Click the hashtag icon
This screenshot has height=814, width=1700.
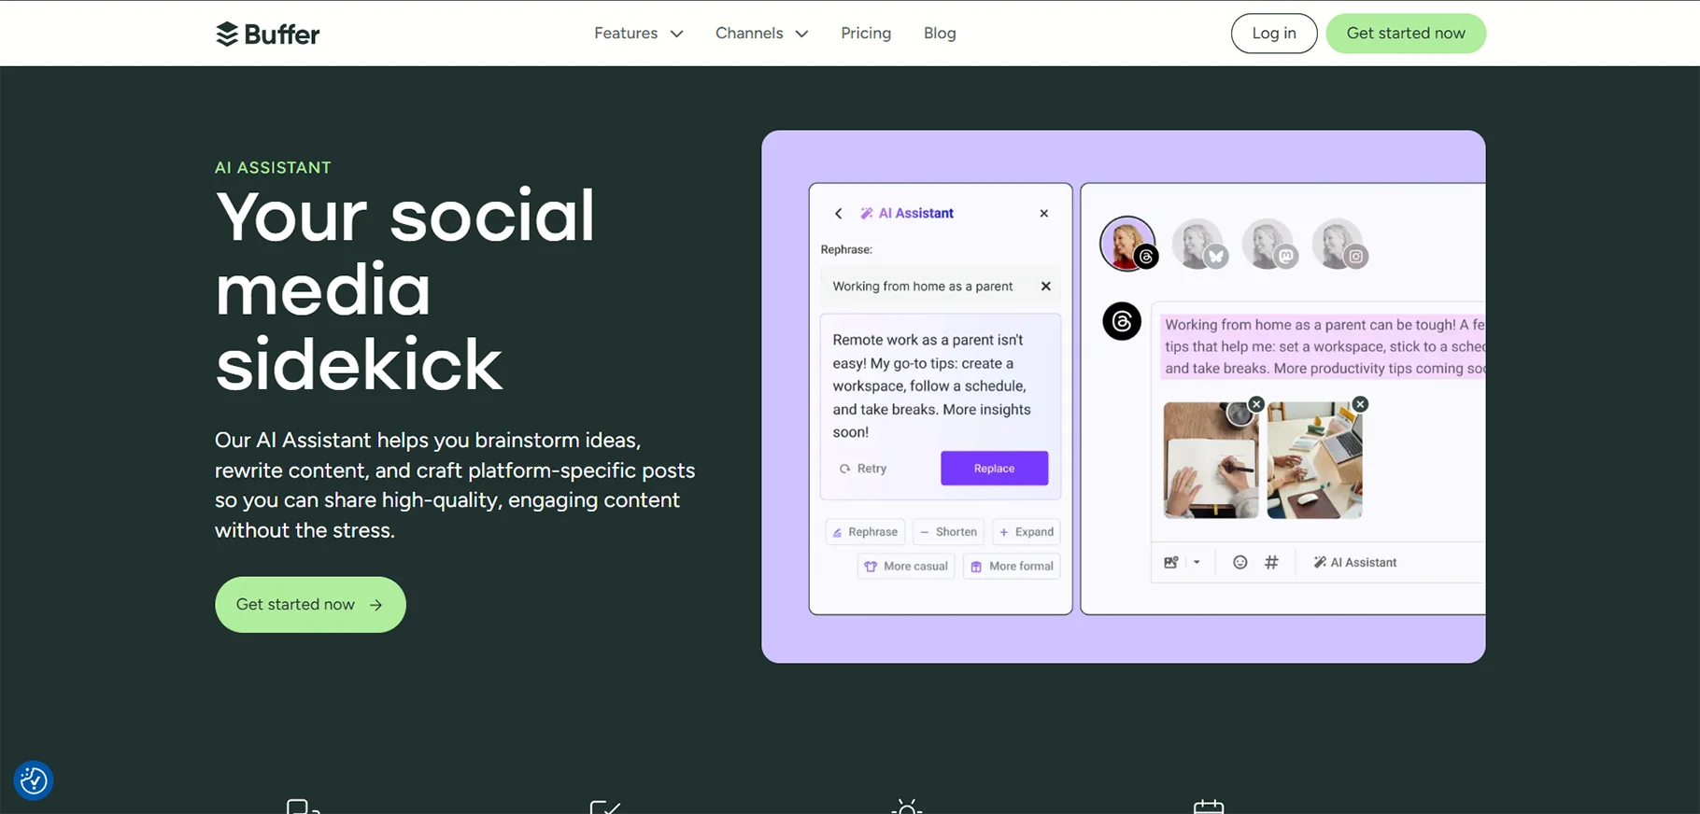pos(1271,562)
